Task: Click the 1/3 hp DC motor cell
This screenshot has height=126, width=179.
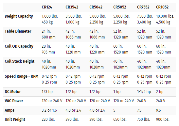Action: pyautogui.click(x=47, y=92)
